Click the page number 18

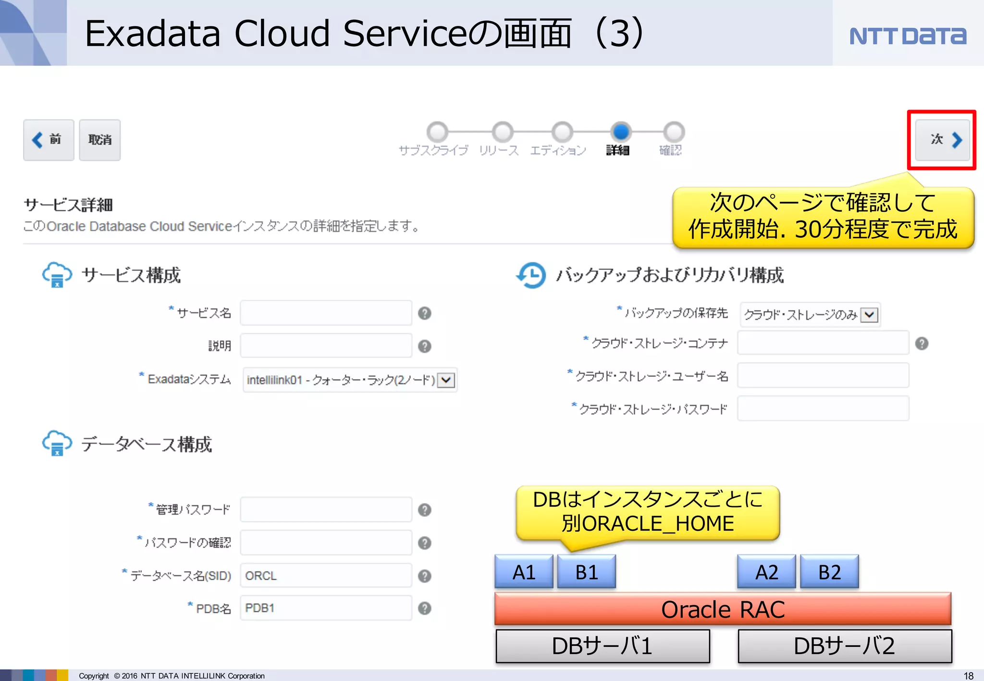pyautogui.click(x=969, y=676)
